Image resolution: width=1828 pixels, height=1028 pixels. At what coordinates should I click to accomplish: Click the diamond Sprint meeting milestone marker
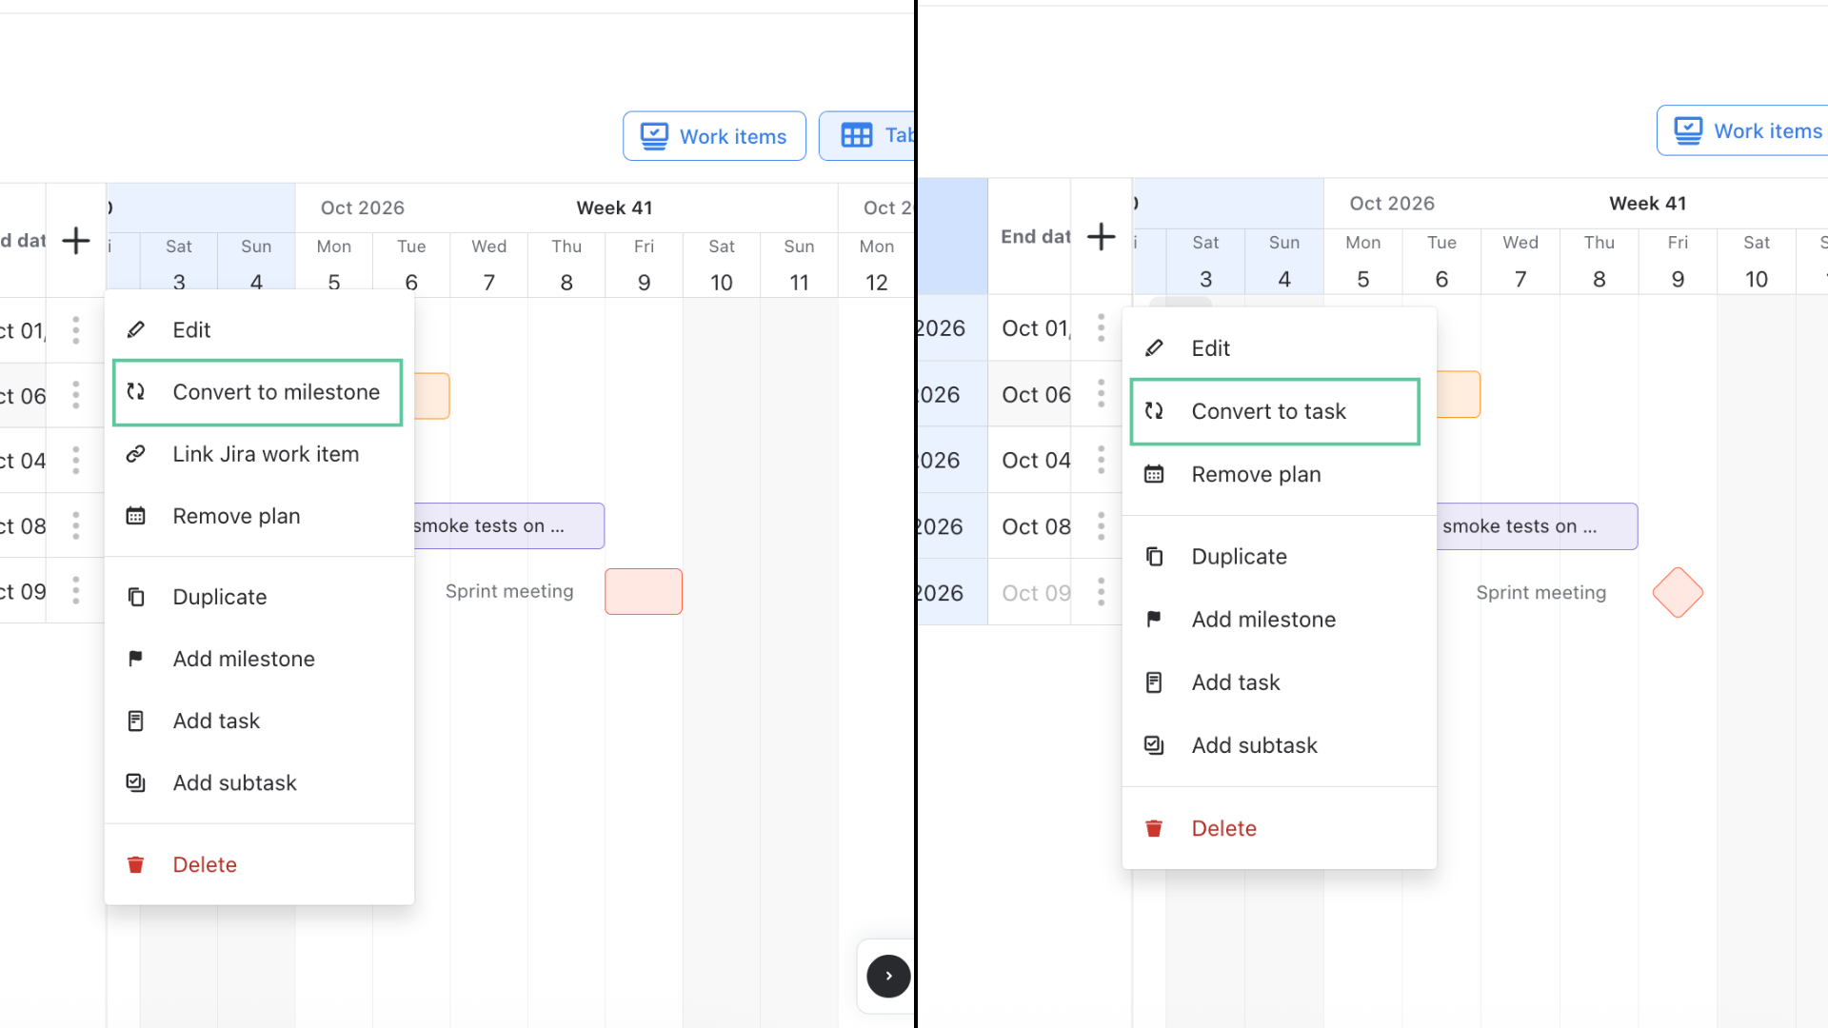[x=1678, y=592]
